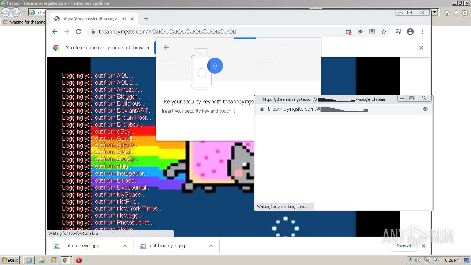Click the Internet Explorer taskbar icon
Image resolution: width=471 pixels, height=265 pixels.
[x=29, y=260]
